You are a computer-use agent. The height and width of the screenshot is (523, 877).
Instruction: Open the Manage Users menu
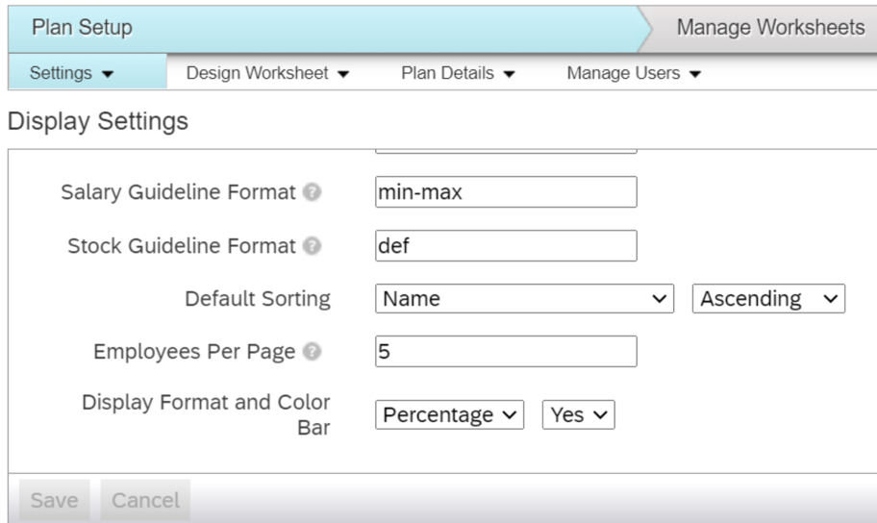633,73
